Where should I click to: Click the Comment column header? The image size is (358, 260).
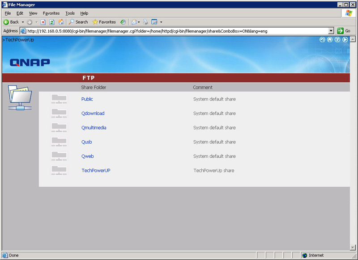pyautogui.click(x=203, y=87)
